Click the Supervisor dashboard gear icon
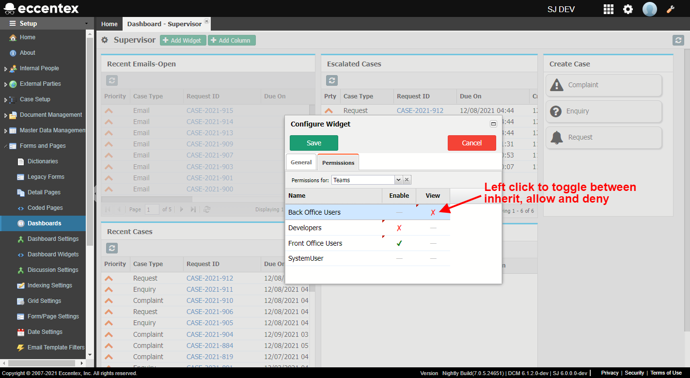 (105, 40)
